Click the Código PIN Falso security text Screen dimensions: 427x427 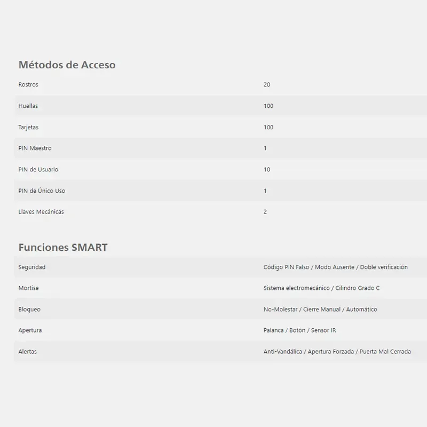pyautogui.click(x=286, y=267)
